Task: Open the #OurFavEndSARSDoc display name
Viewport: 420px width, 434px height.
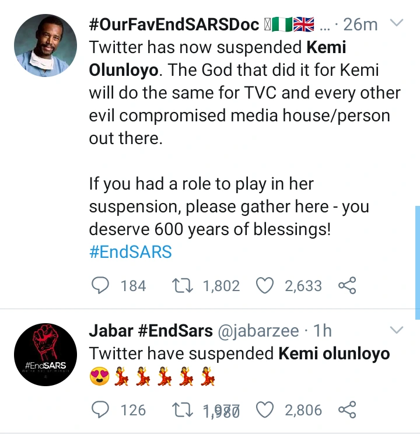Action: point(174,24)
